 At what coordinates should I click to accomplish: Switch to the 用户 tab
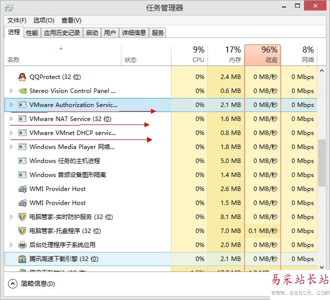110,33
